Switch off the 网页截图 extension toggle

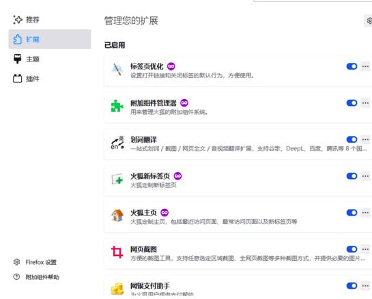[x=352, y=249]
